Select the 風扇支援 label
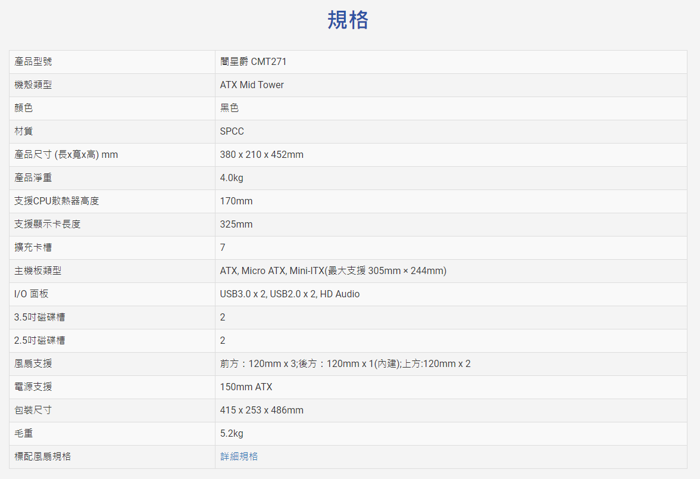This screenshot has height=479, width=700. [33, 363]
